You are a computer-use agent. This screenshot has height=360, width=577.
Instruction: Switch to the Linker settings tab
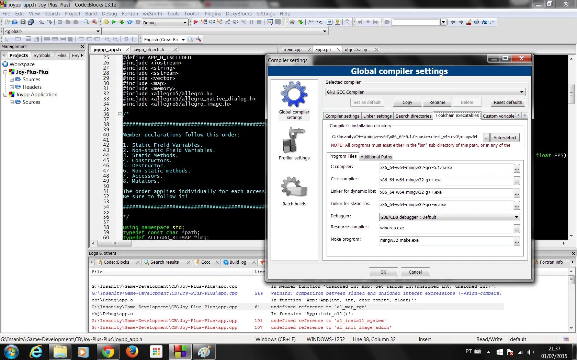coord(377,116)
